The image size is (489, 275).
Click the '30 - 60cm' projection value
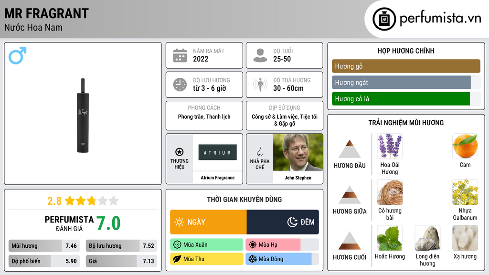point(288,88)
